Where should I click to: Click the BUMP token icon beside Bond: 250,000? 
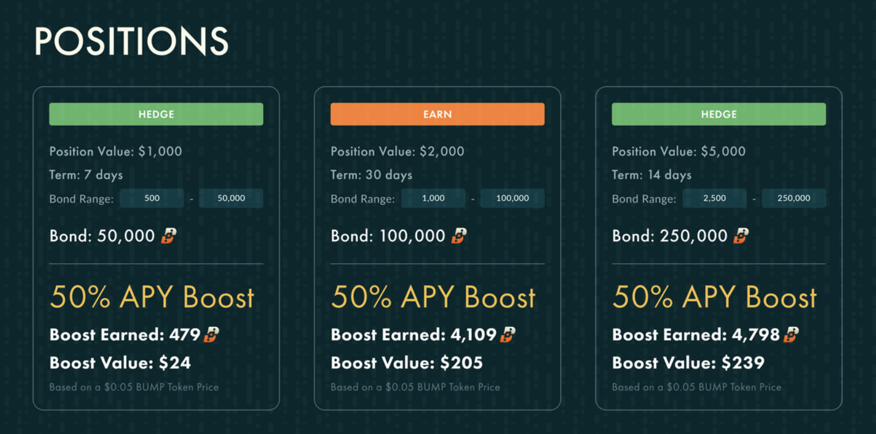click(x=741, y=236)
